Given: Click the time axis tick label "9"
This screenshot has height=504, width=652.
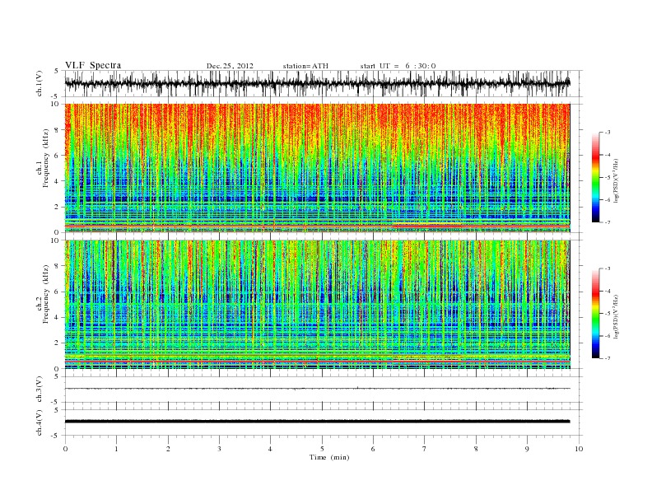Looking at the screenshot, I should pyautogui.click(x=527, y=449).
